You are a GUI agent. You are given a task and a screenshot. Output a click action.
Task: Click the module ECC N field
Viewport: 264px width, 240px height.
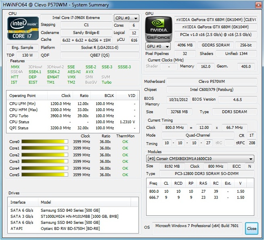pyautogui.click(x=249, y=166)
